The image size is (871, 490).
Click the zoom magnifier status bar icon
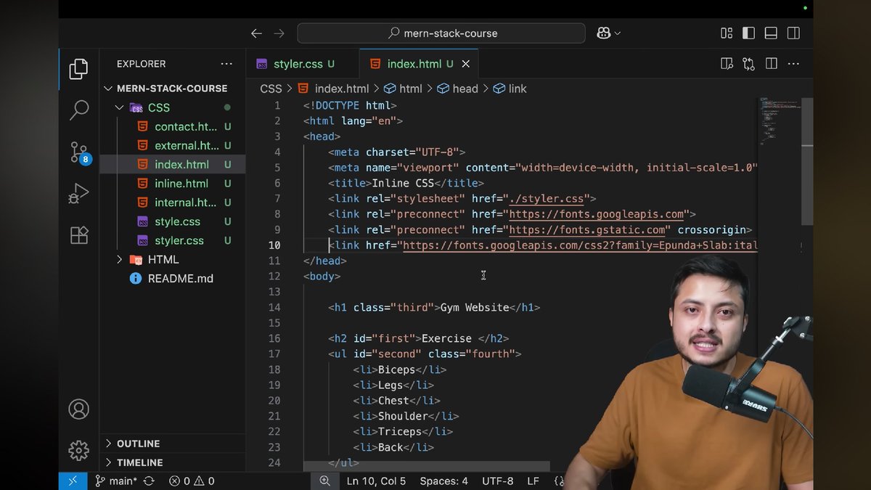(x=324, y=481)
